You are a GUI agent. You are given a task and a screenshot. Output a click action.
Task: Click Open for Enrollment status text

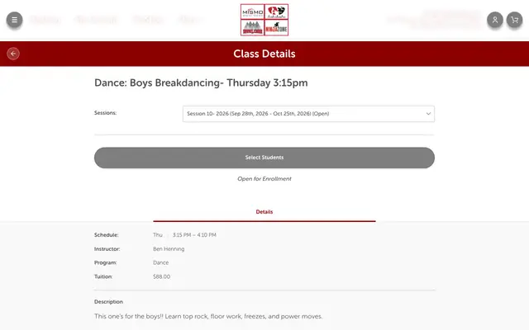(x=264, y=179)
